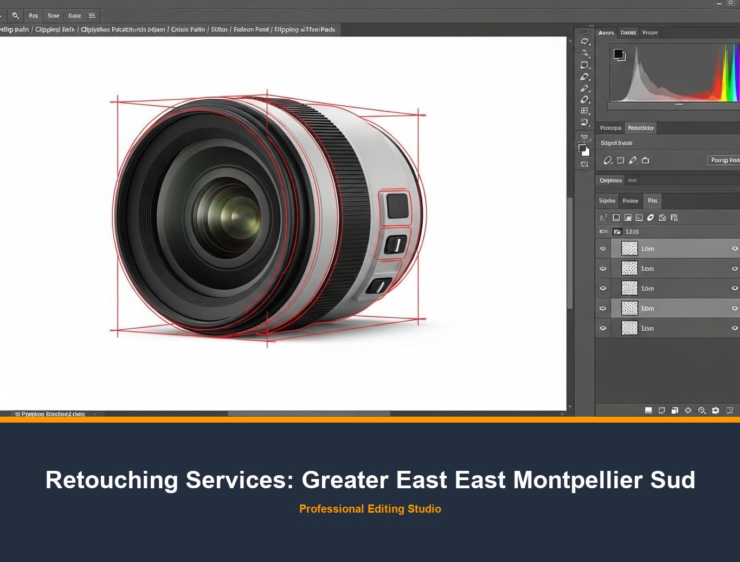Click the Poong Fads button

(x=725, y=160)
